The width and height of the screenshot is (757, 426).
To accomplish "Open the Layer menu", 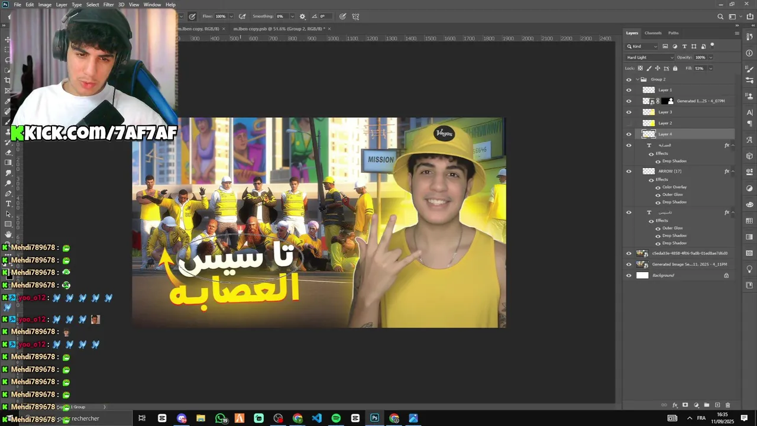I will [x=62, y=5].
